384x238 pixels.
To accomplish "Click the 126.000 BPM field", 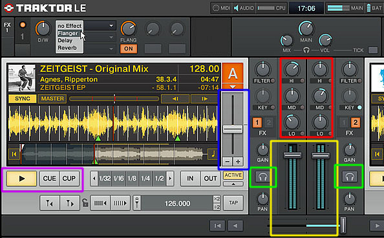I will [x=177, y=204].
